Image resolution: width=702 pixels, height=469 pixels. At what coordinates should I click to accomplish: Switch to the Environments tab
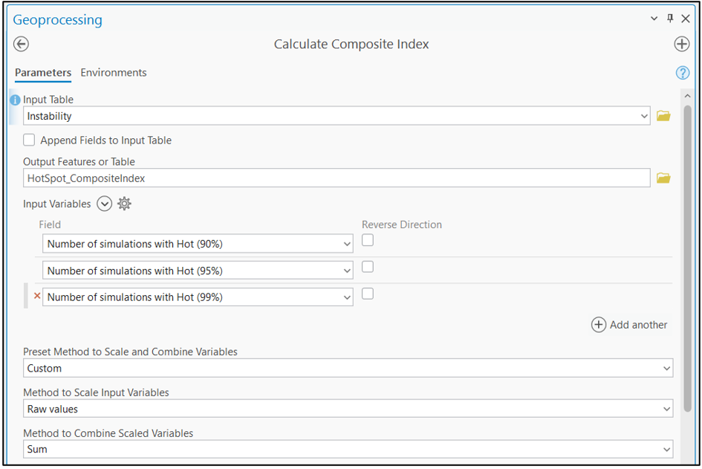coord(114,73)
